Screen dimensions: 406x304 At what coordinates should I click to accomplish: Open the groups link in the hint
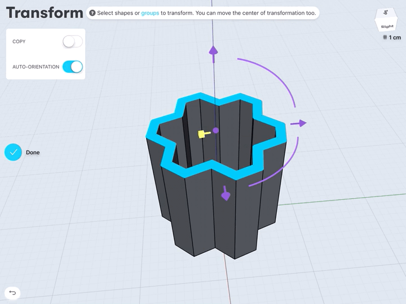point(150,13)
